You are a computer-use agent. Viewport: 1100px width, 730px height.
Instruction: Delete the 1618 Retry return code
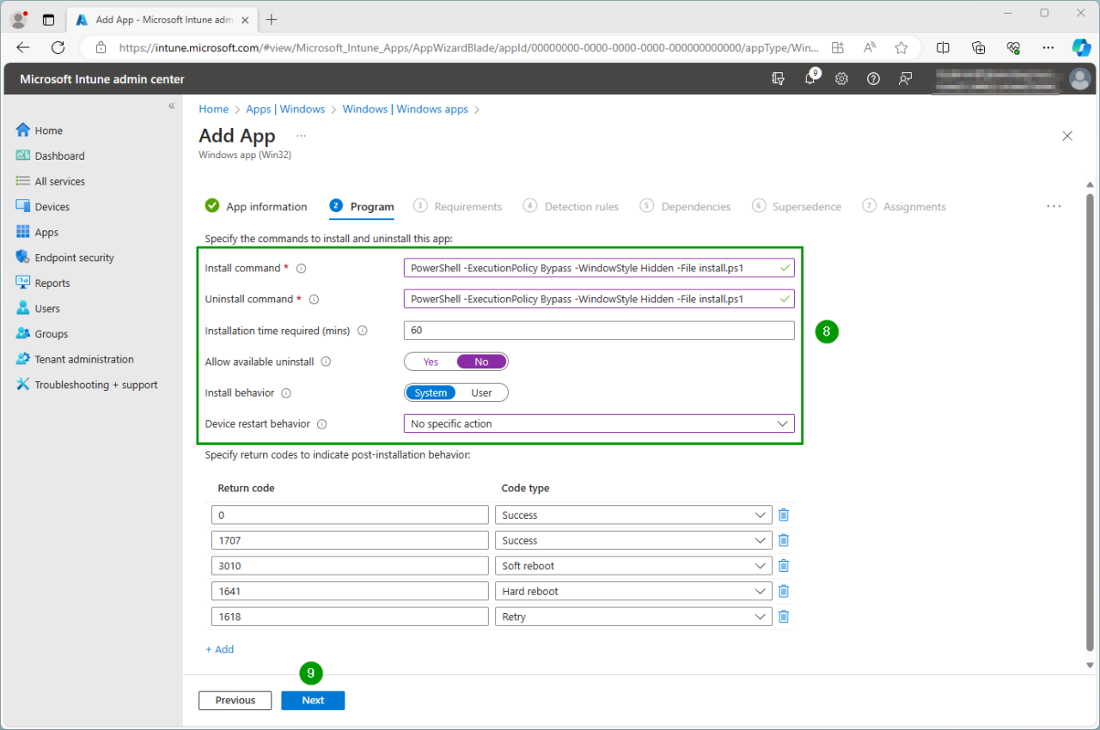(783, 617)
